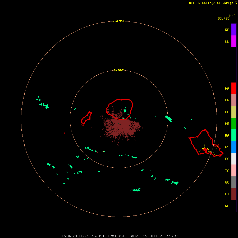Viewport: 238px width, 238px height.
Task: Click the HHC product code label
Action: point(232,16)
